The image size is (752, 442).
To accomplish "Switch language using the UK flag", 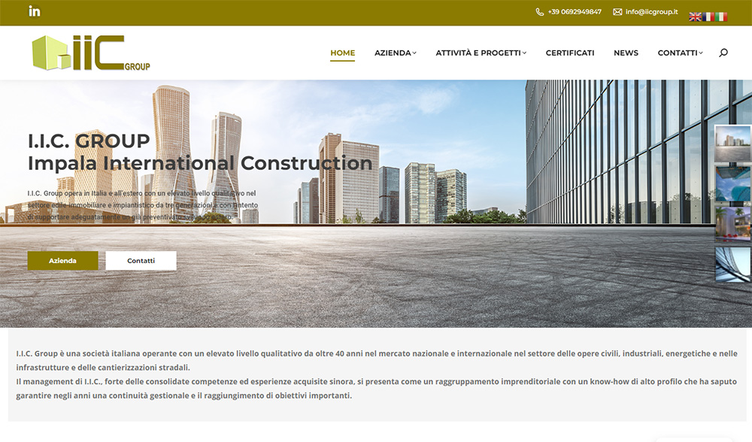I will pyautogui.click(x=695, y=17).
